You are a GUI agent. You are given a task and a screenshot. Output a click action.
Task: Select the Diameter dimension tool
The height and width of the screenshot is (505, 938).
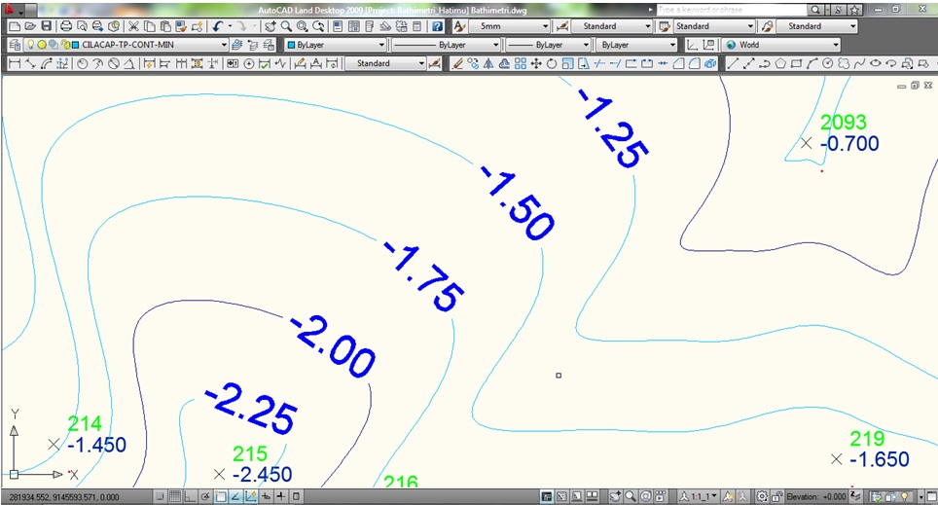[114, 63]
